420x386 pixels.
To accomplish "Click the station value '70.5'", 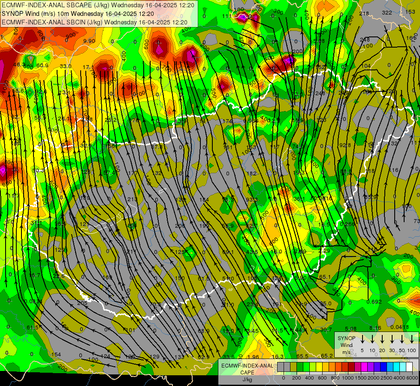I will click(x=155, y=304).
